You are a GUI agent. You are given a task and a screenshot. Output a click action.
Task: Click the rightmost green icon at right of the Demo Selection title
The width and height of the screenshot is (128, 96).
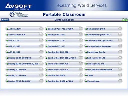pyautogui.click(x=126, y=20)
